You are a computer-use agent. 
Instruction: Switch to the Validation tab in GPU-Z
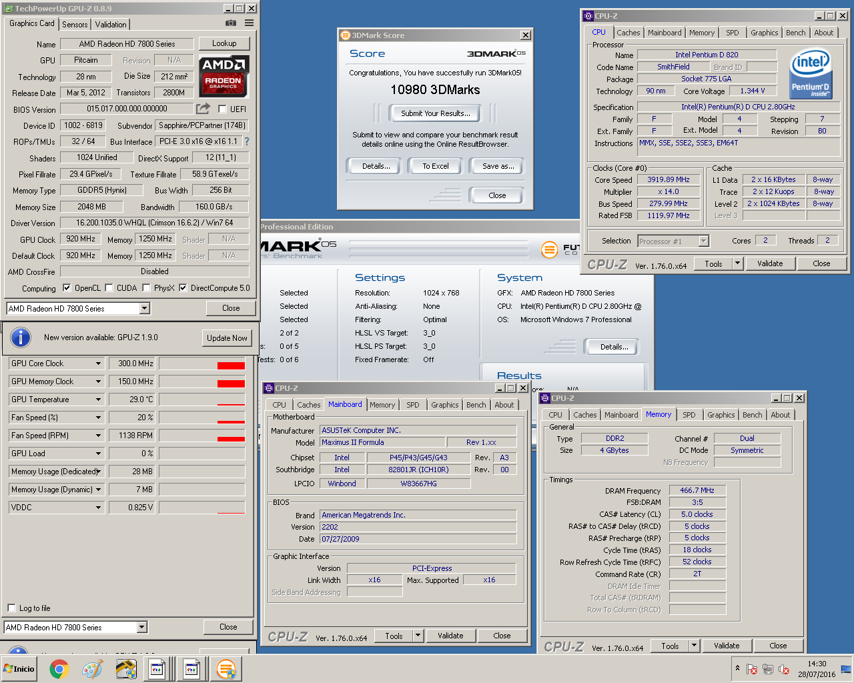pos(111,24)
